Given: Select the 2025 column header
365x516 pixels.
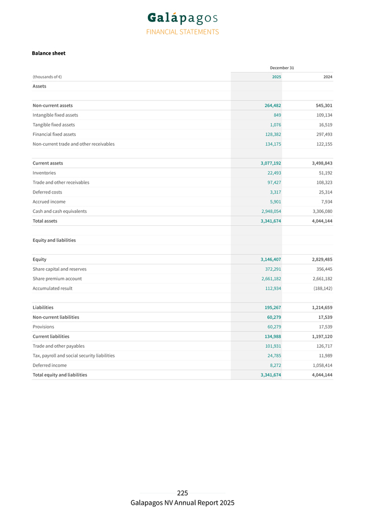Looking at the screenshot, I should tap(276, 77).
